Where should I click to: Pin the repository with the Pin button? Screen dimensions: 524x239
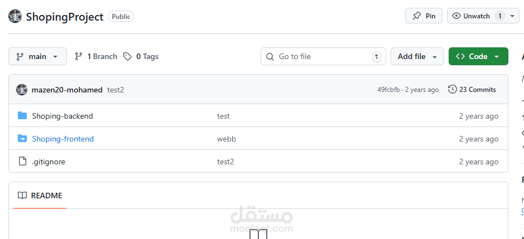pyautogui.click(x=424, y=16)
